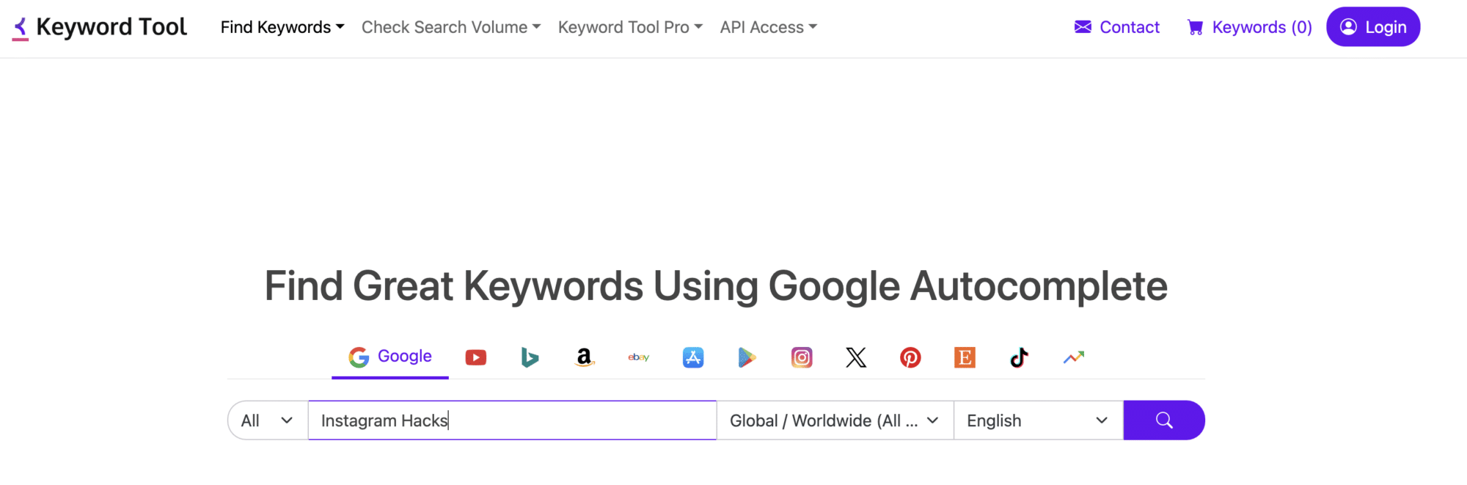Open the YouTube keyword tab
Viewport: 1467px width, 485px height.
point(475,357)
